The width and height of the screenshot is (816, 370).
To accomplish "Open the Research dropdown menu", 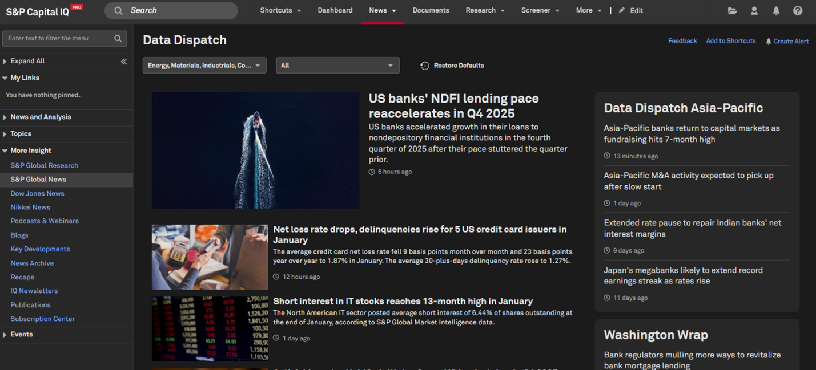I will (x=485, y=10).
